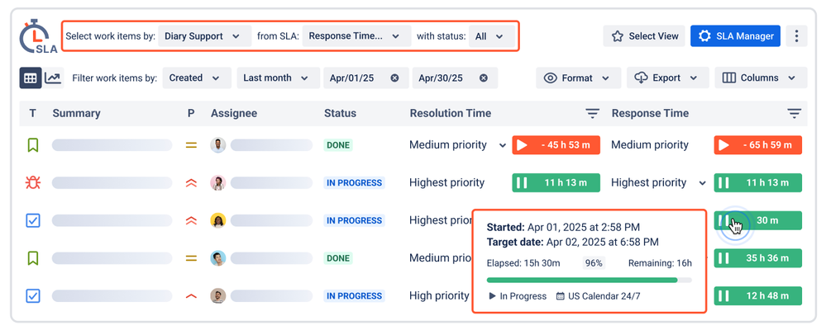Image resolution: width=826 pixels, height=335 pixels.
Task: Switch to the table grid view icon
Action: pyautogui.click(x=31, y=78)
